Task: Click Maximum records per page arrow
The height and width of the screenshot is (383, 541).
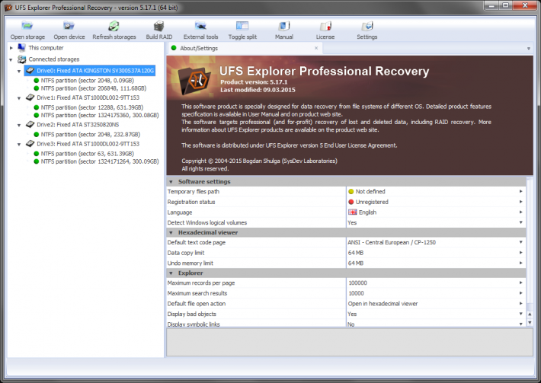Action: point(521,282)
